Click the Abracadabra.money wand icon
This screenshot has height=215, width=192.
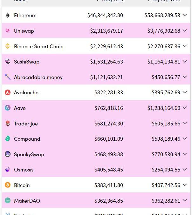click(x=8, y=77)
